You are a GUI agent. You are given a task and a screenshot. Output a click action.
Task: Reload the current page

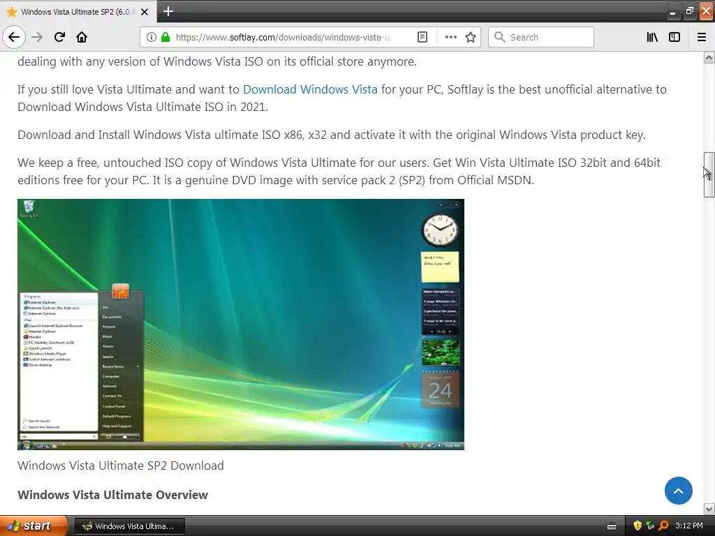pos(59,37)
